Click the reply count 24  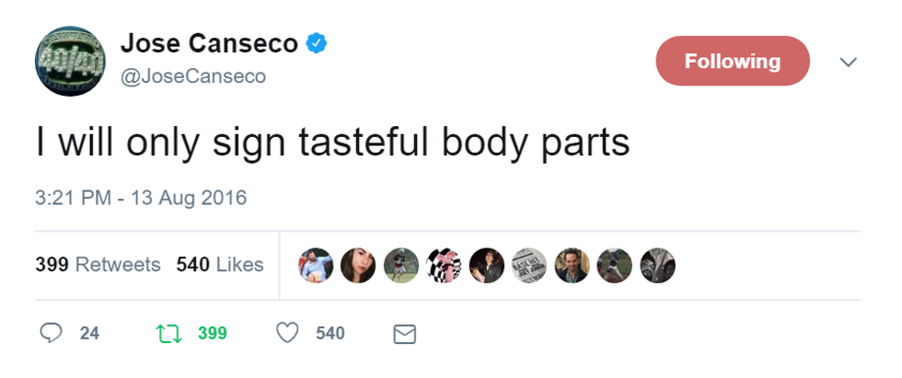89,333
